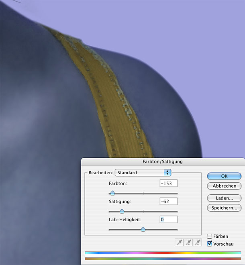Select the eyedropper sample tool
245x265 pixels.
pyautogui.click(x=179, y=243)
